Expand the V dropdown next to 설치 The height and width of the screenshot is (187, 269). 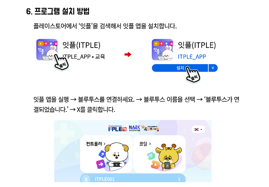213,68
